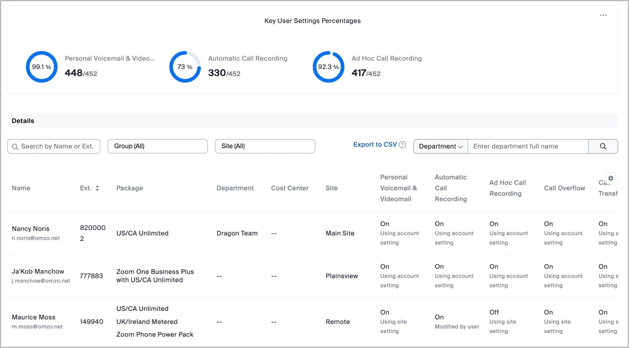Click UK/Ireland Metered package text
The width and height of the screenshot is (629, 348).
(x=147, y=322)
